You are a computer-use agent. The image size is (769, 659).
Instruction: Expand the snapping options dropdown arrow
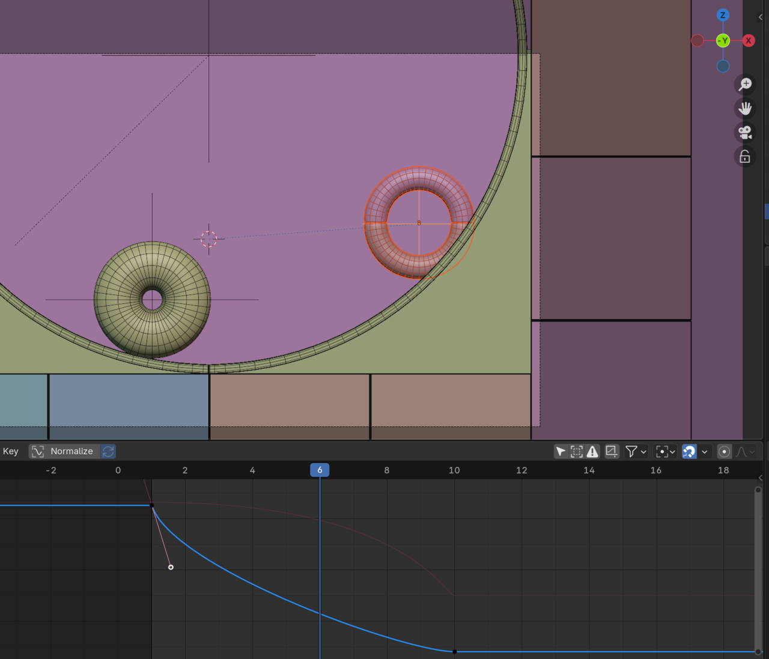point(705,451)
